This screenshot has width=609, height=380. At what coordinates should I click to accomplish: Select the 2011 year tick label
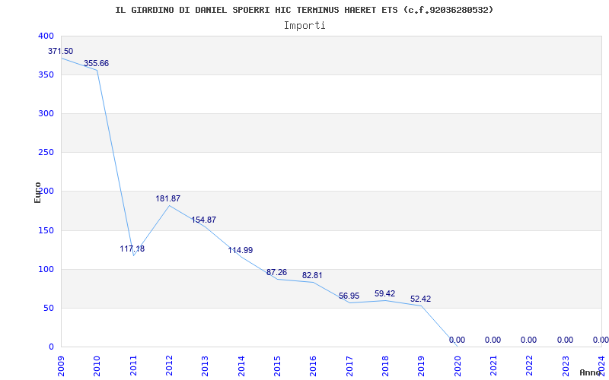pos(133,366)
